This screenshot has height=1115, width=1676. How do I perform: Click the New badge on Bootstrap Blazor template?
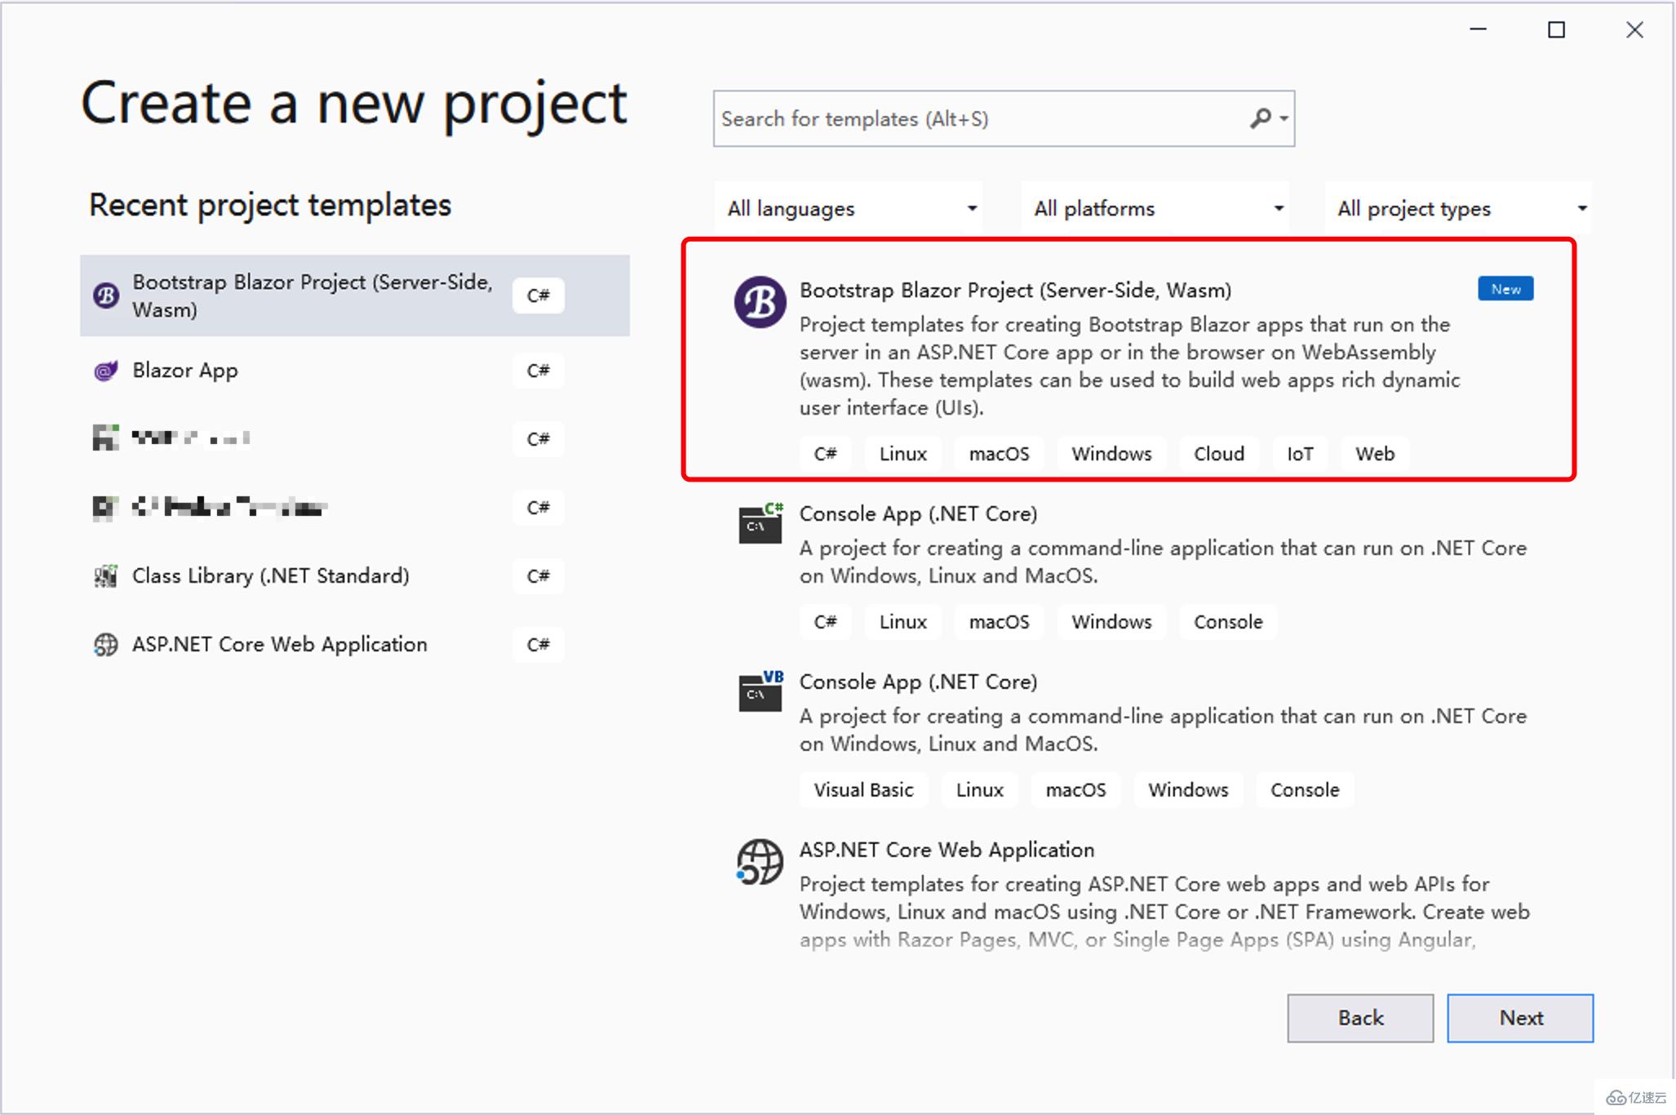[1505, 289]
